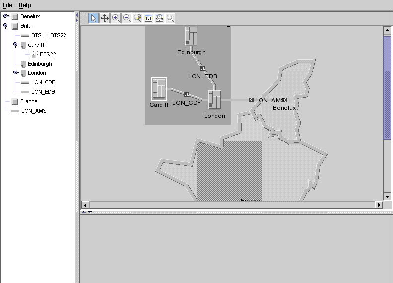Activate the pan move tool
Image resolution: width=393 pixels, height=283 pixels.
[105, 18]
